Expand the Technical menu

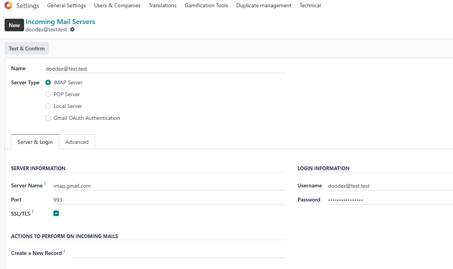tap(310, 6)
